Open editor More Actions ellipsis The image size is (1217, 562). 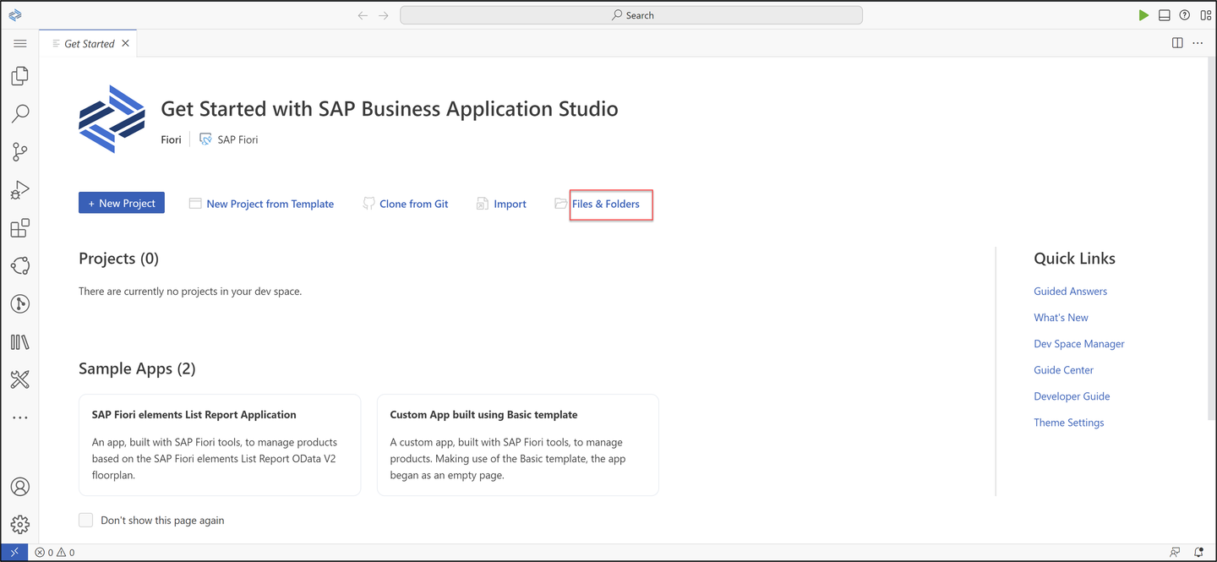[1198, 43]
